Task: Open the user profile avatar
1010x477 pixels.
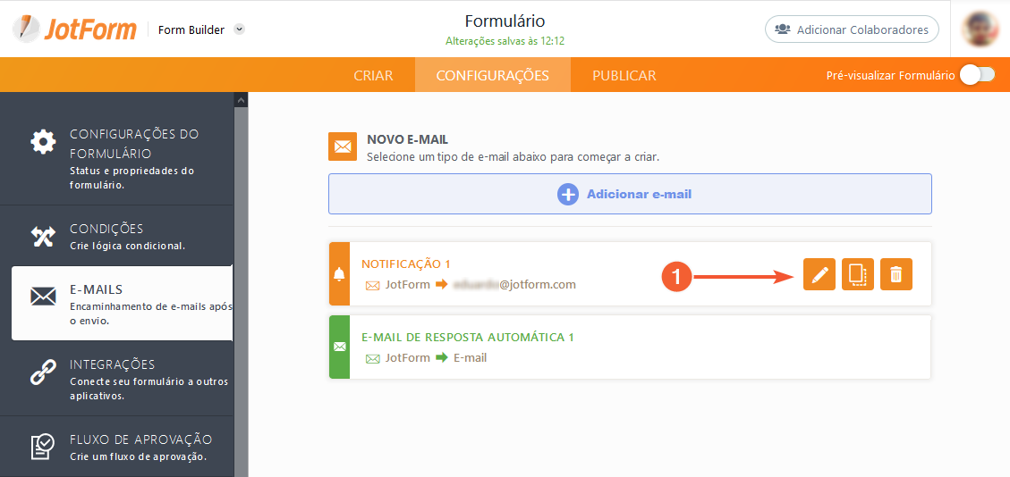Action: coord(980,29)
